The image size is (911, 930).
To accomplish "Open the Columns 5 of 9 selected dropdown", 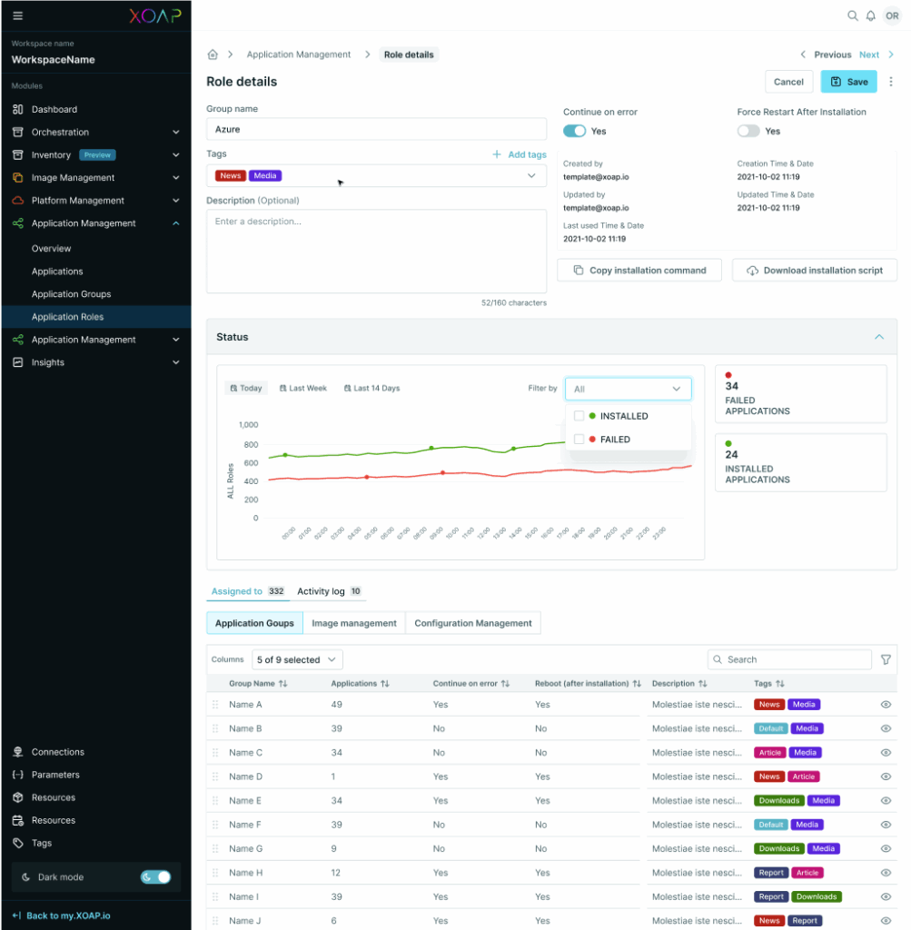I will pos(297,660).
